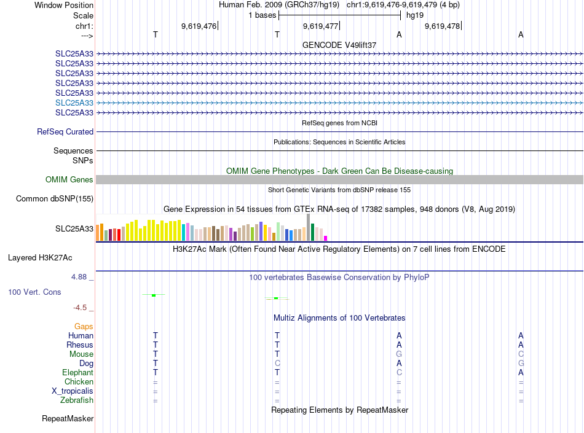Click the 'Chicken' species label

point(79,382)
